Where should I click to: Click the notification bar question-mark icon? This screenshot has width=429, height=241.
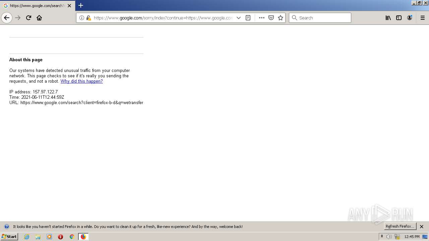(x=6, y=227)
